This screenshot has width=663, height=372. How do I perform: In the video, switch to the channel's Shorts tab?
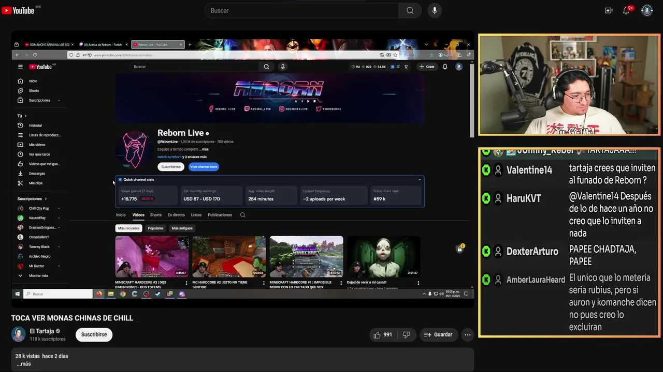(x=156, y=215)
